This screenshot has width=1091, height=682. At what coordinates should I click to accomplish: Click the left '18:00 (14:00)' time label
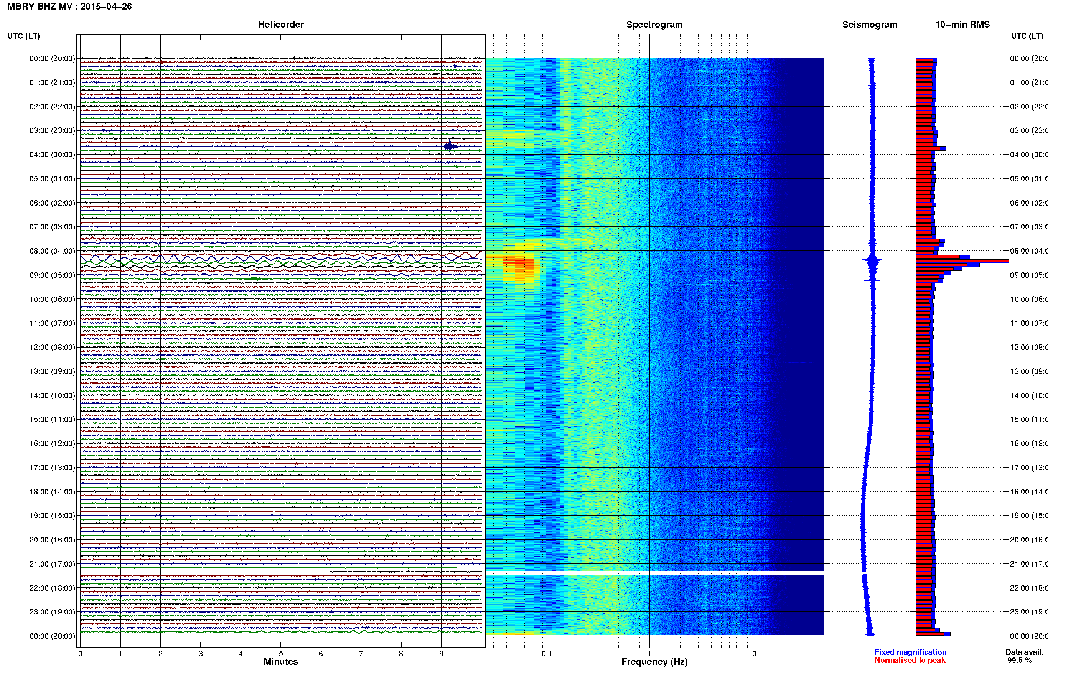(52, 492)
